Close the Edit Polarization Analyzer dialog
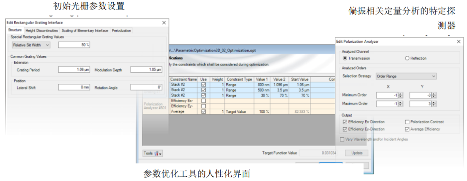Viewport: 467px width, 181px height. pyautogui.click(x=459, y=41)
